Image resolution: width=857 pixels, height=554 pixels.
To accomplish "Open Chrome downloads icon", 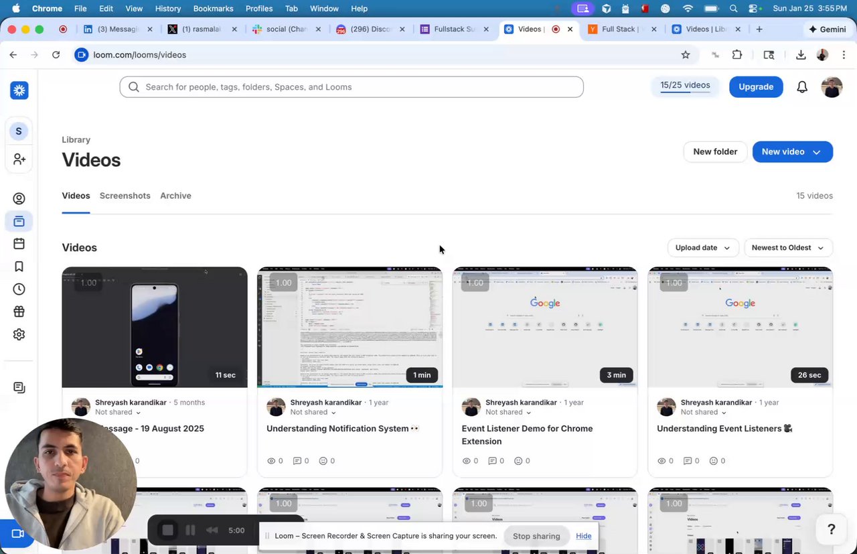I will [x=801, y=55].
